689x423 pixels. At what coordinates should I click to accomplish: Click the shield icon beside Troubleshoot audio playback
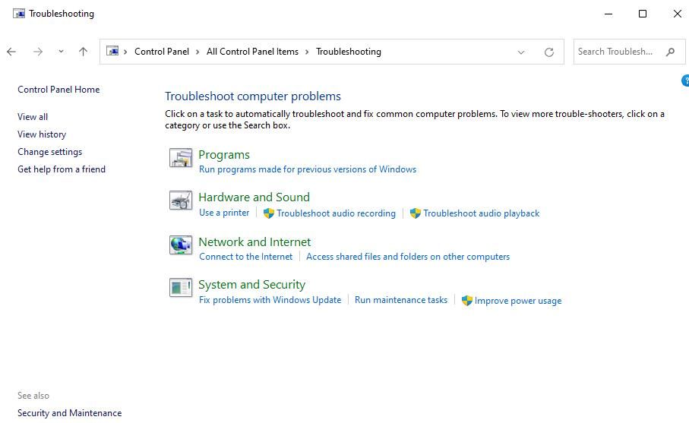pos(416,213)
